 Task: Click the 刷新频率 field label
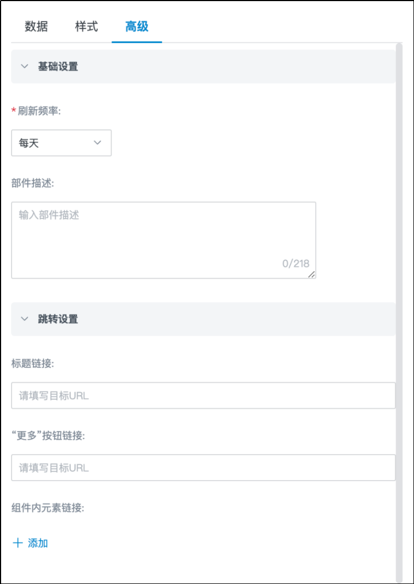pos(38,111)
